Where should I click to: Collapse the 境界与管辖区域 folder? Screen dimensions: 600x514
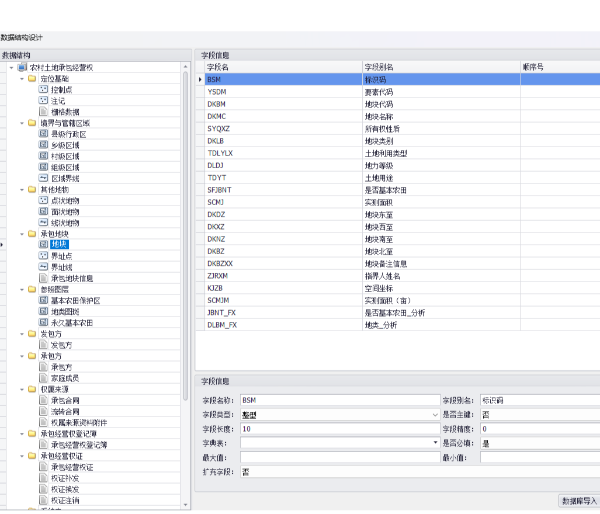tap(22, 123)
